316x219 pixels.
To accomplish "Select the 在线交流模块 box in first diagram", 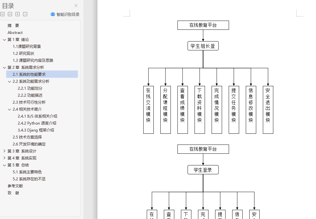I will (149, 110).
